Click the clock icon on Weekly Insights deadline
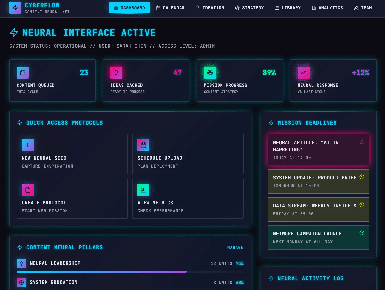This screenshot has height=290, width=385. [x=362, y=205]
